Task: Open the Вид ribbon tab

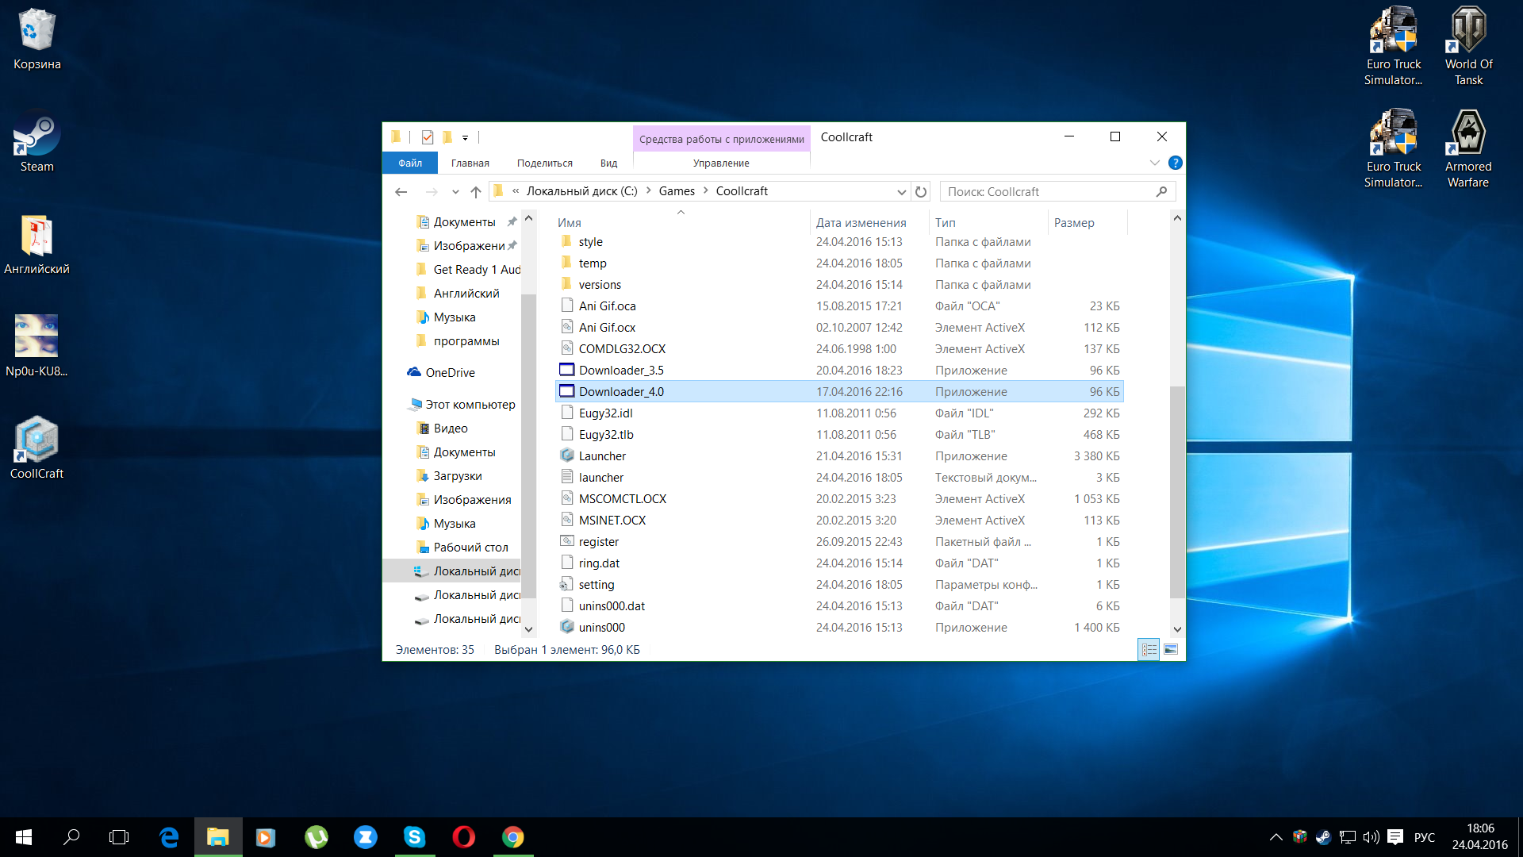Action: click(x=608, y=163)
